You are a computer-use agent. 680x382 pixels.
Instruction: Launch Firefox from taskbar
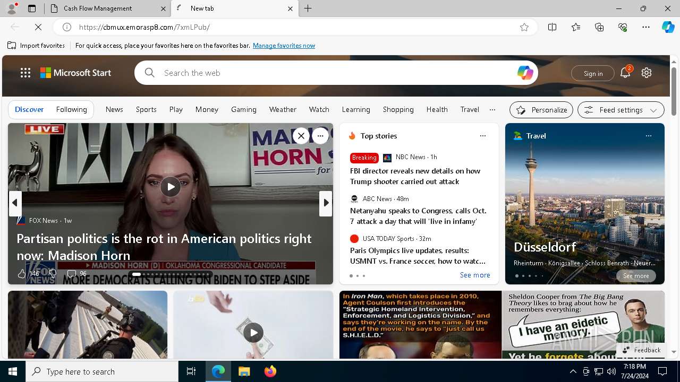click(x=270, y=371)
